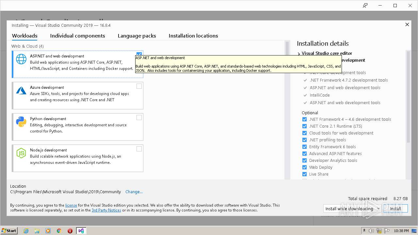Uncheck Developer Analytics tools
Image resolution: width=418 pixels, height=235 pixels.
pyautogui.click(x=304, y=161)
